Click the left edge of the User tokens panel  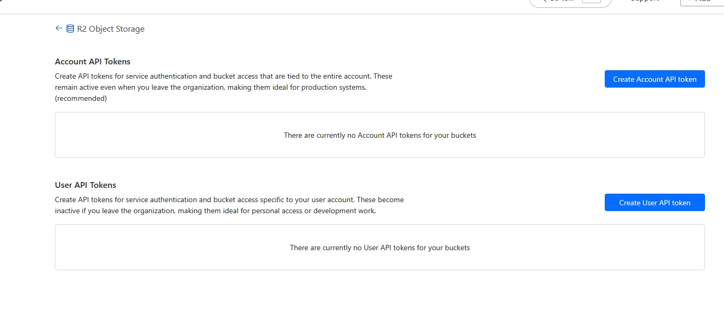[x=57, y=248]
